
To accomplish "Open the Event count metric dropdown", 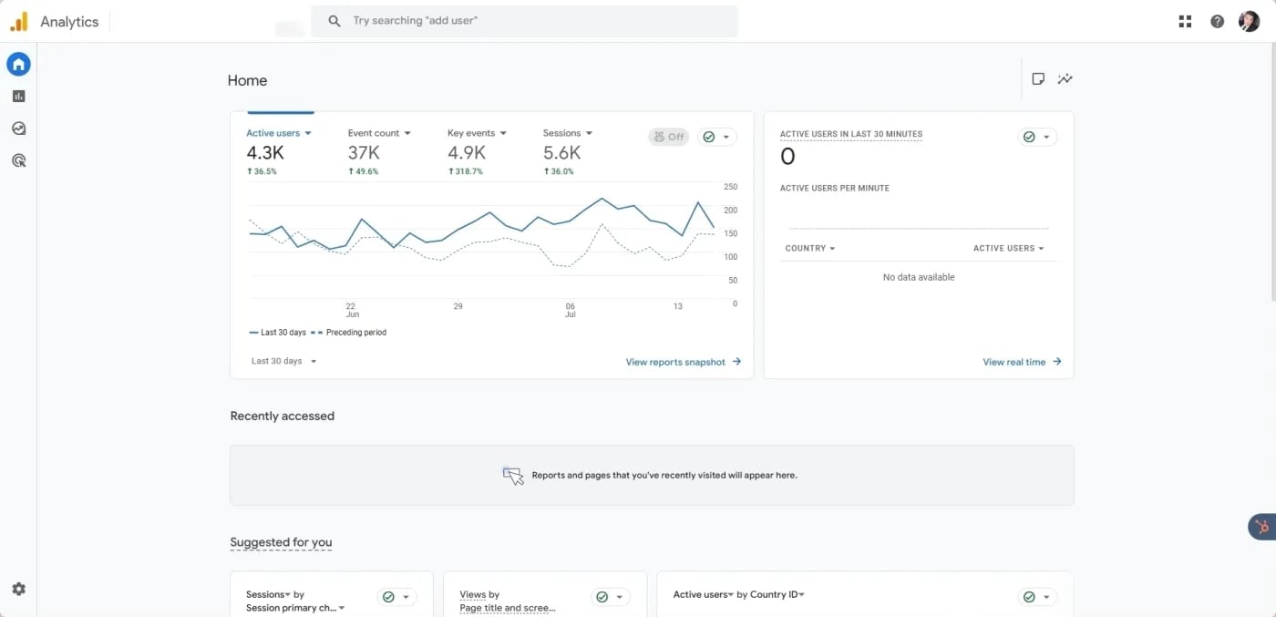I will (x=379, y=132).
